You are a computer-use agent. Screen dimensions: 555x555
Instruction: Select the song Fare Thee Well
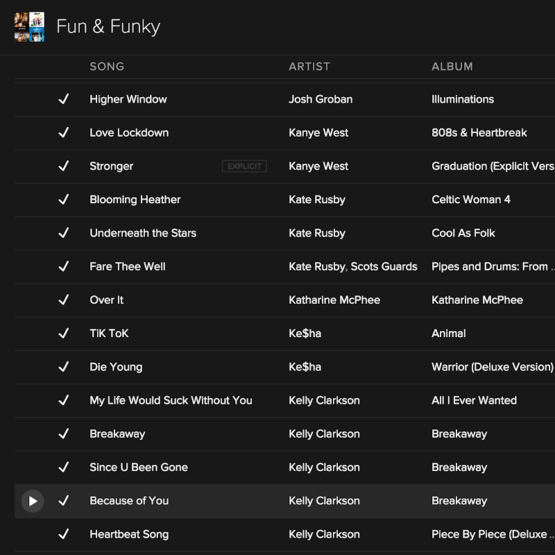click(128, 266)
